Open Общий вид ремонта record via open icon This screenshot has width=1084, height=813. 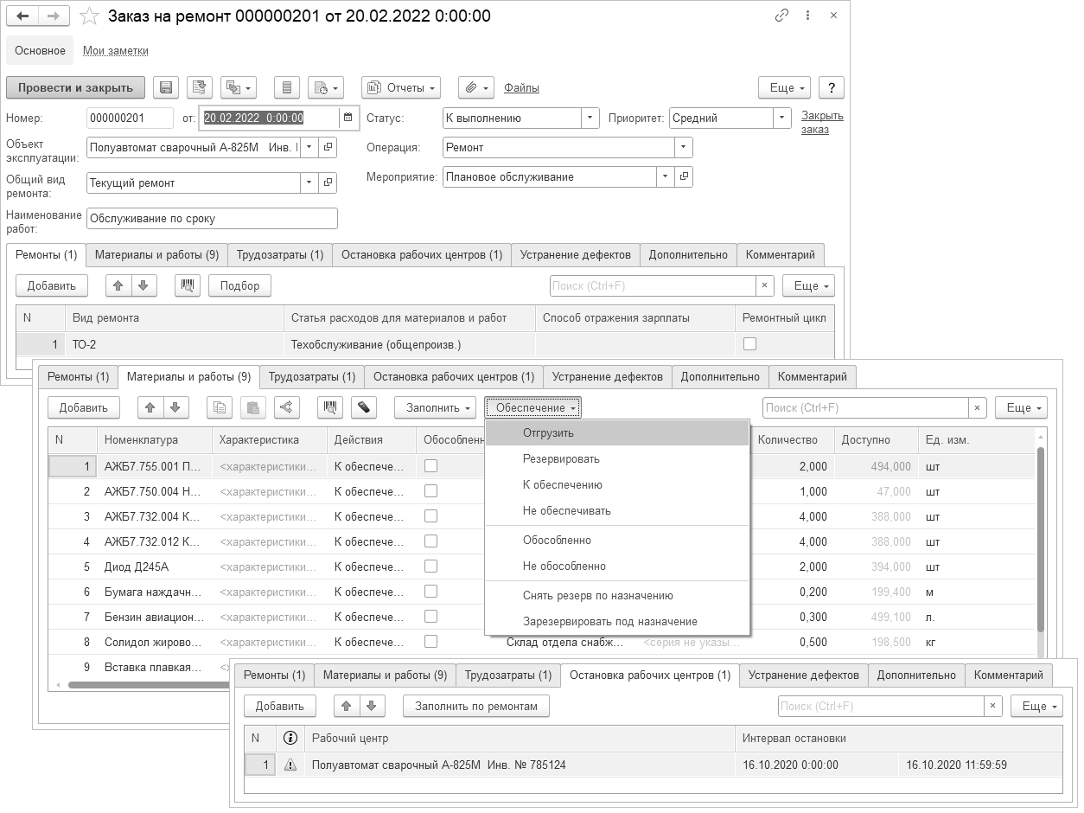[x=328, y=182]
